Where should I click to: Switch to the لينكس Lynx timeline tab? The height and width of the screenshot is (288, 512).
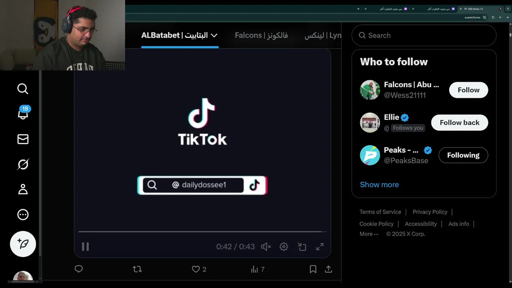click(323, 35)
